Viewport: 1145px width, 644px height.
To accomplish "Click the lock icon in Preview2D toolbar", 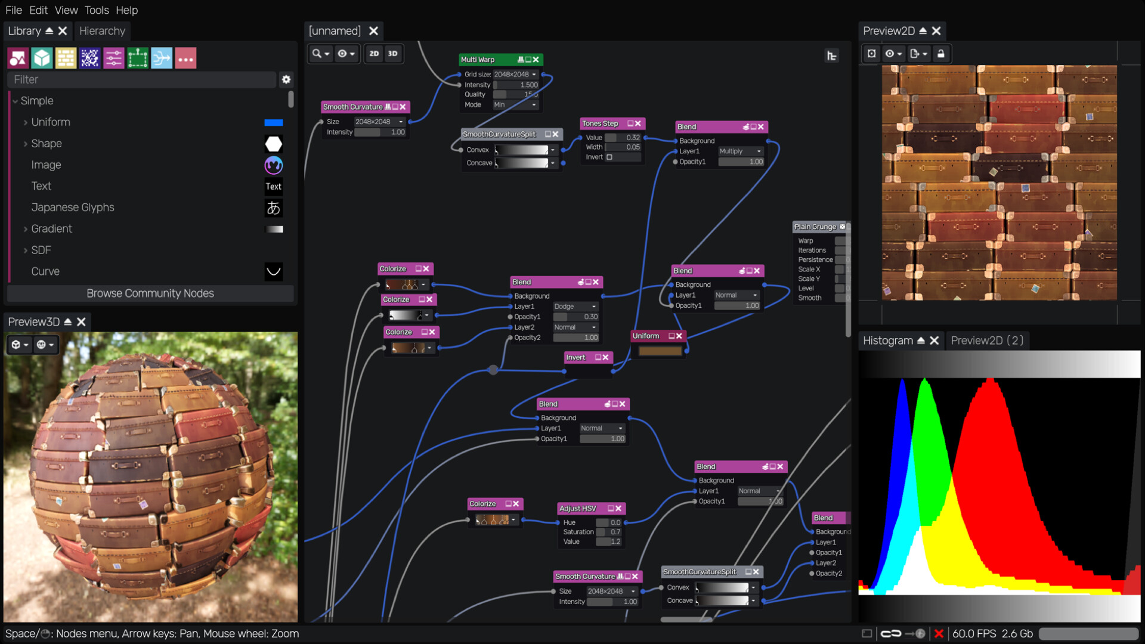I will pos(941,54).
